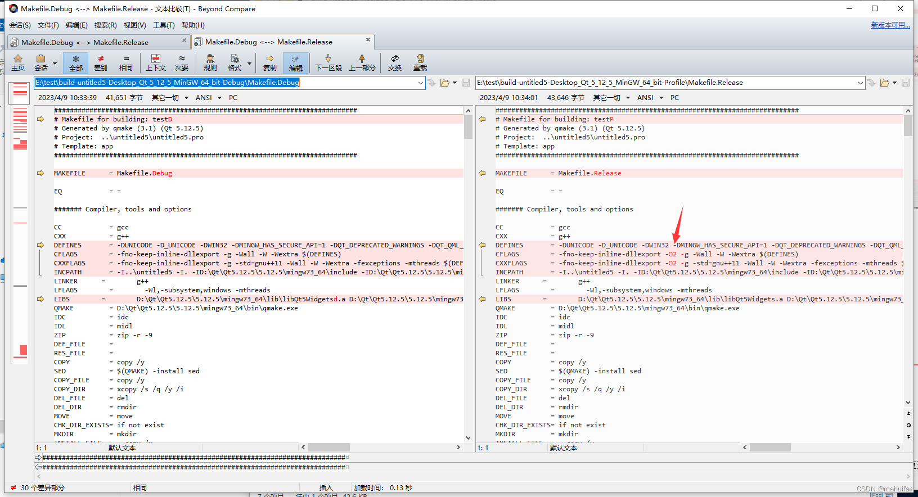
Task: Open the 帮助(H) menu
Action: click(193, 25)
